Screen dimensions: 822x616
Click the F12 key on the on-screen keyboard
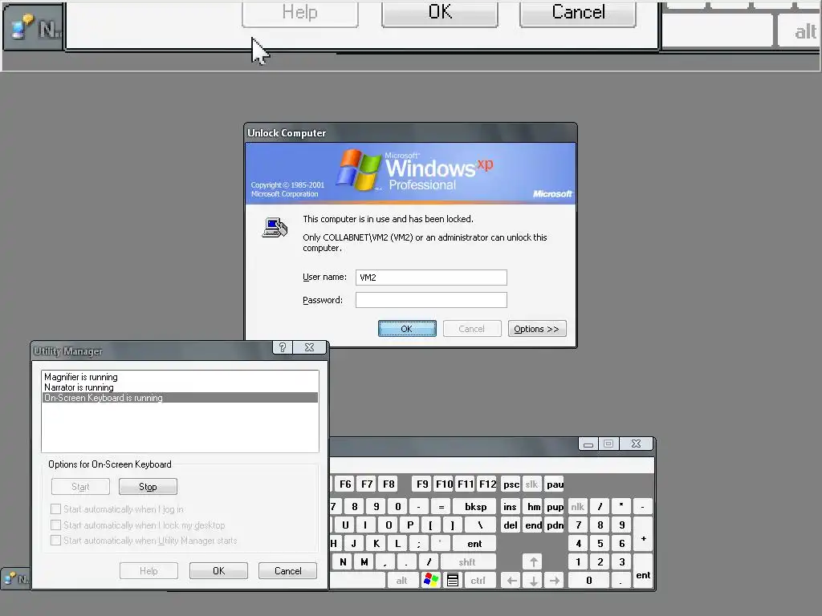click(487, 484)
